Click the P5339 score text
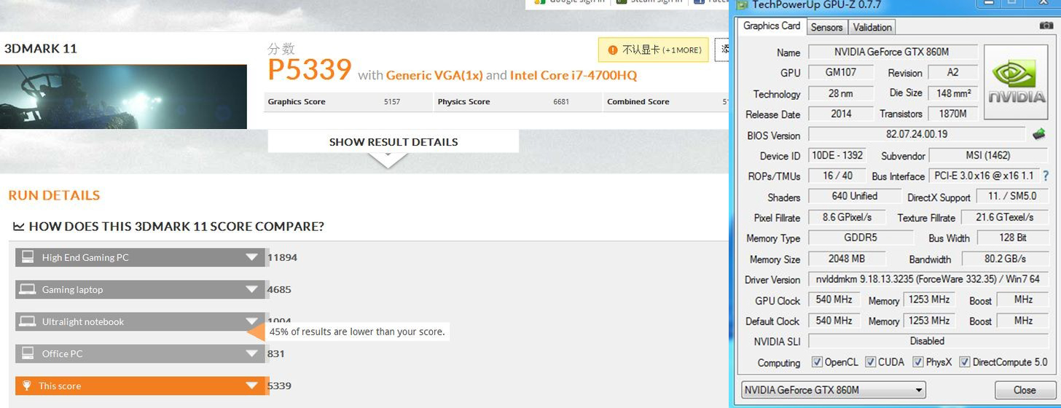1061x408 pixels. 310,70
